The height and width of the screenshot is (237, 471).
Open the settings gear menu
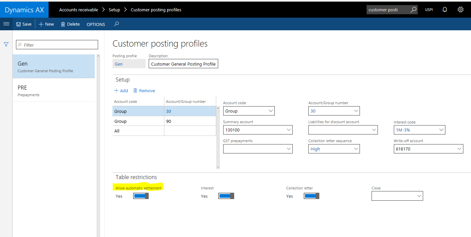click(461, 9)
